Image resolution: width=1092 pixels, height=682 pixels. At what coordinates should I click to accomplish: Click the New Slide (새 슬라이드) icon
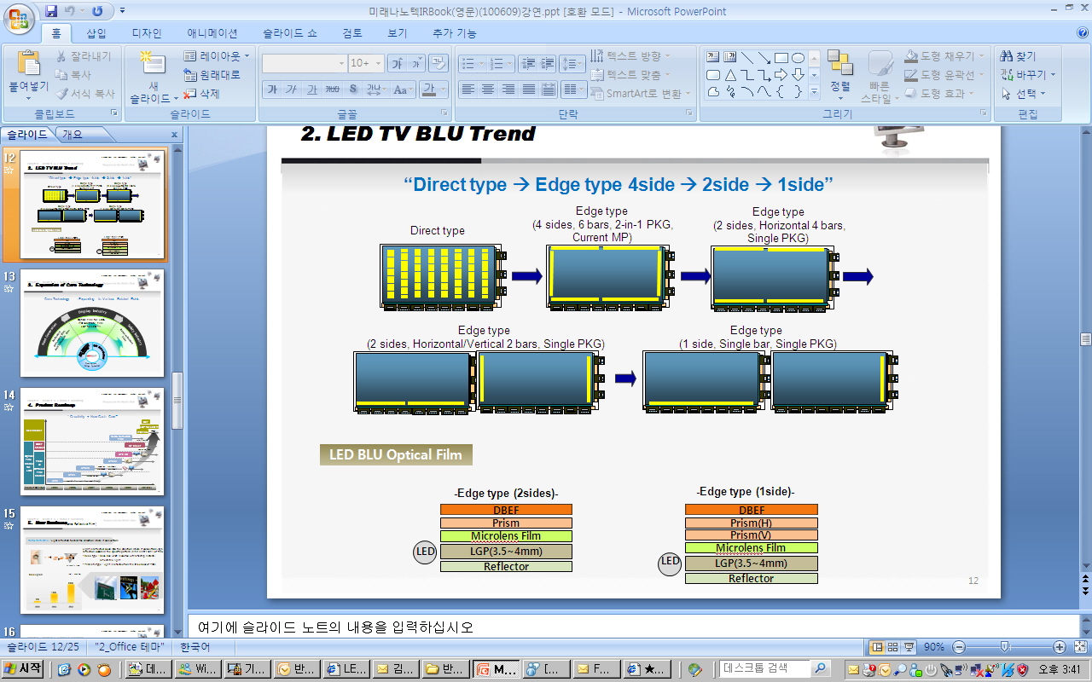[152, 64]
